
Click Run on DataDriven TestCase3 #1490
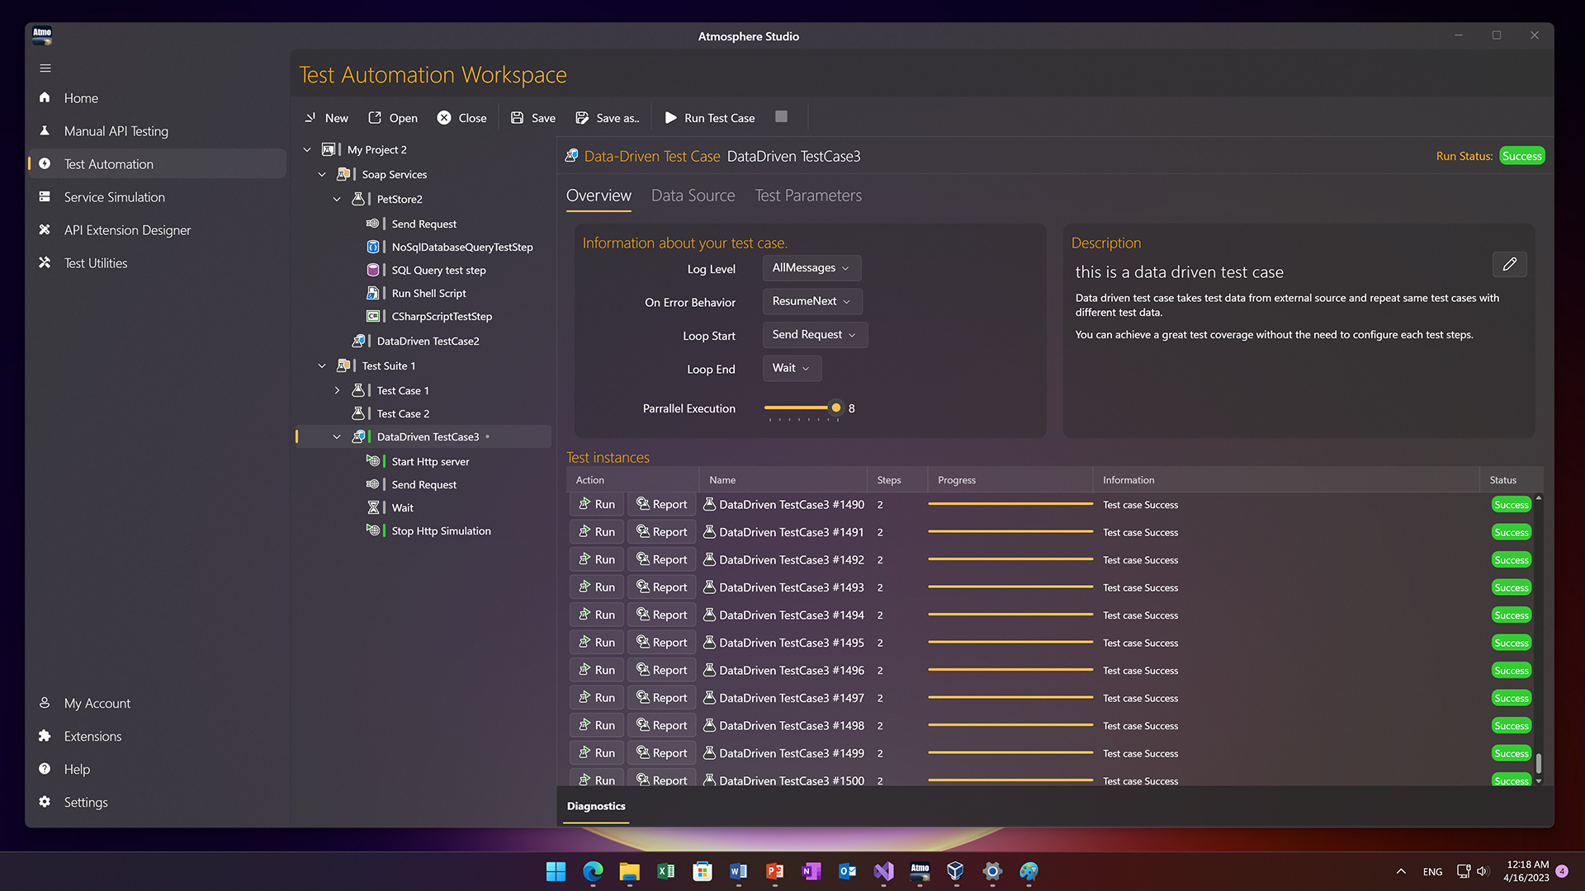coord(596,504)
